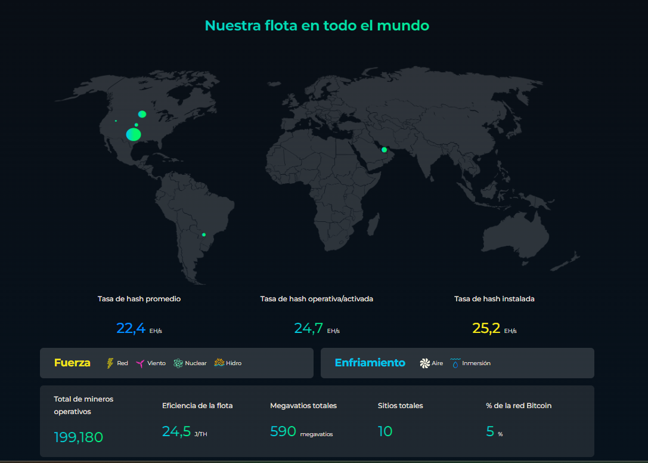The width and height of the screenshot is (648, 463).
Task: Click the Middle East site dot
Action: (385, 150)
